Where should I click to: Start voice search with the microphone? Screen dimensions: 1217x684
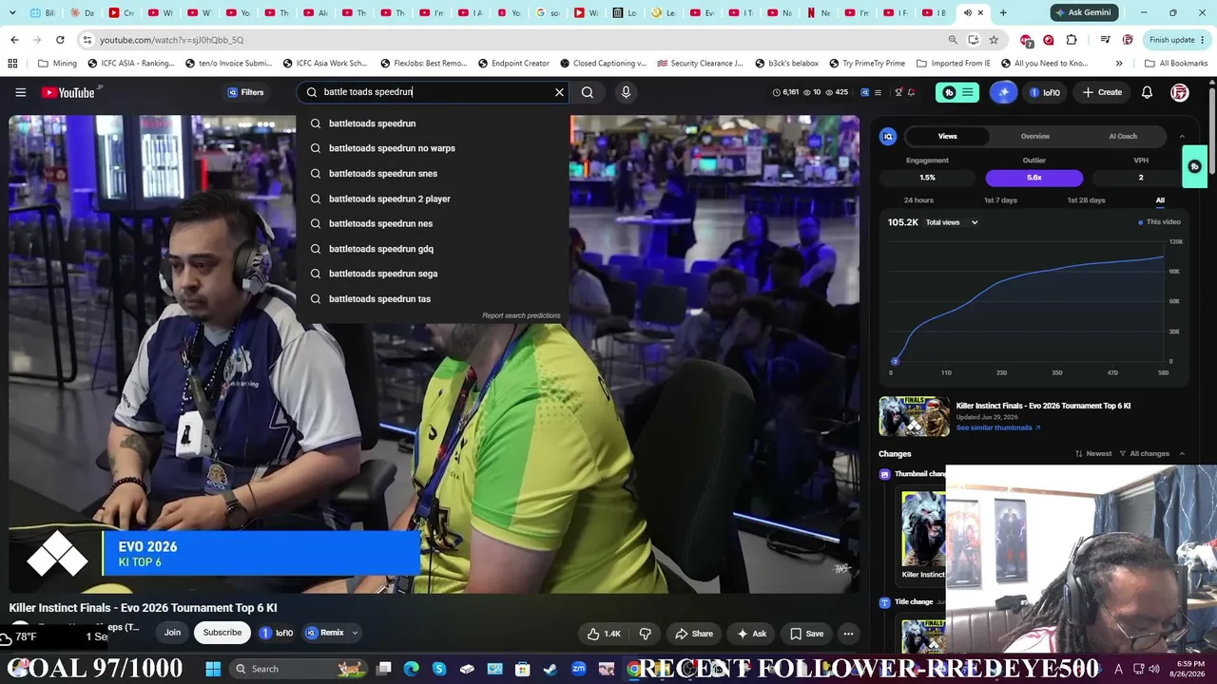[x=626, y=92]
